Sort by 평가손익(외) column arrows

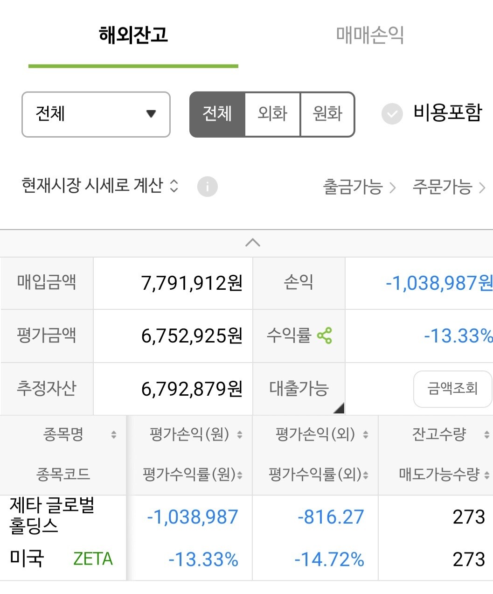coord(366,435)
